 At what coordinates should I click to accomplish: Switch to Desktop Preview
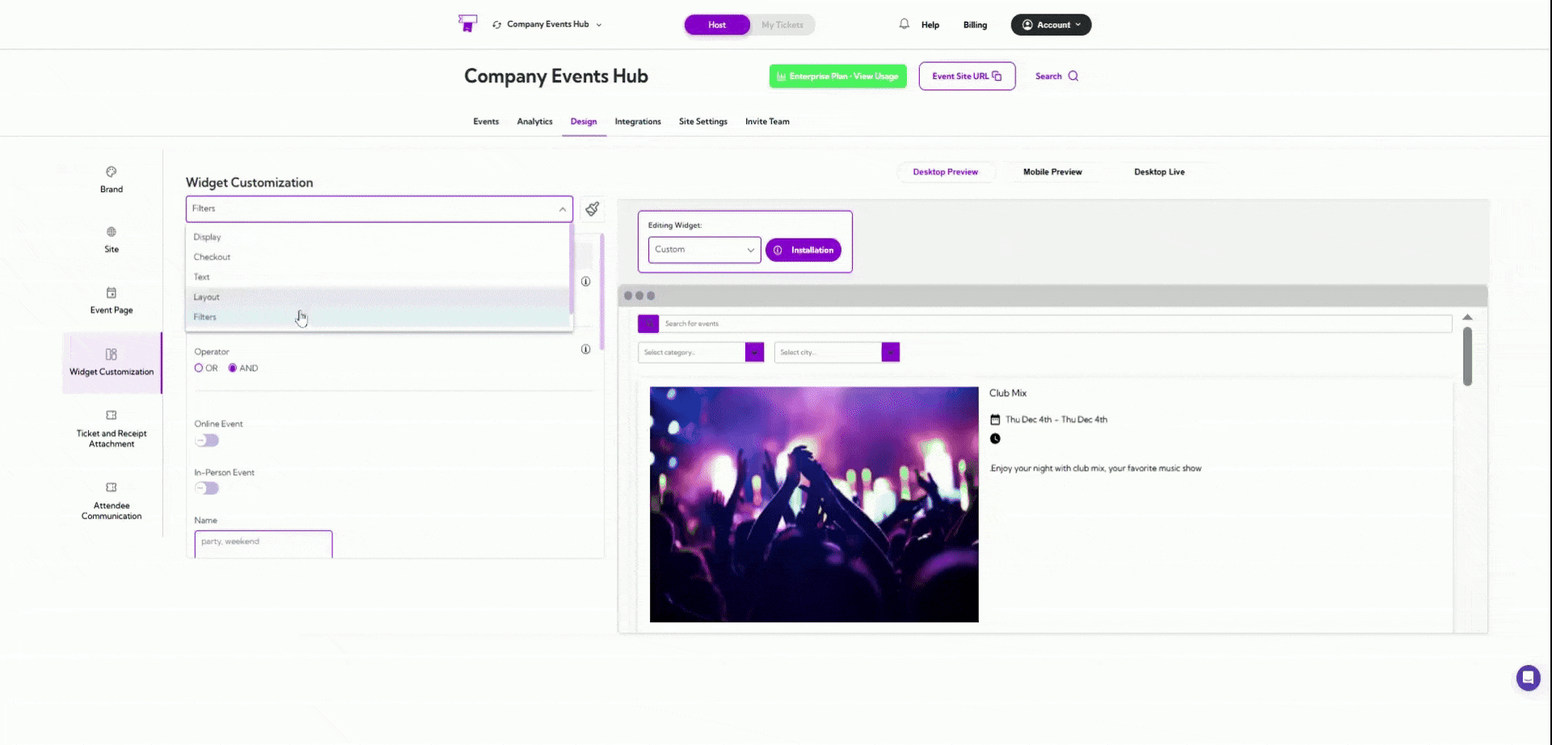point(945,172)
